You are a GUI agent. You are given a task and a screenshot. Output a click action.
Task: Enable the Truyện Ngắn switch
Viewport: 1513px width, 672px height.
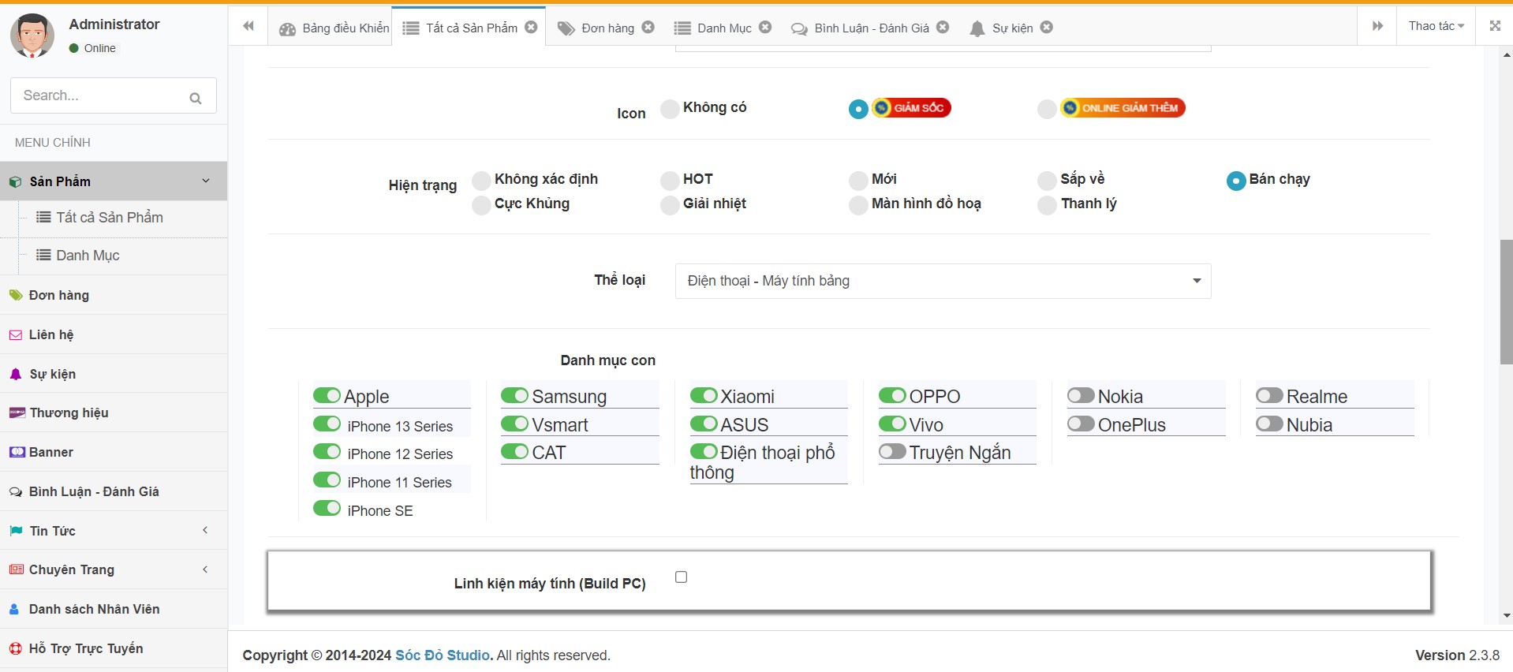892,452
